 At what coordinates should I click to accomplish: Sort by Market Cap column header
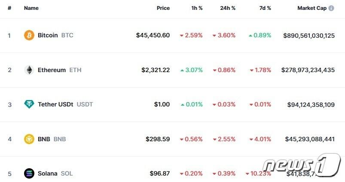pos(312,8)
